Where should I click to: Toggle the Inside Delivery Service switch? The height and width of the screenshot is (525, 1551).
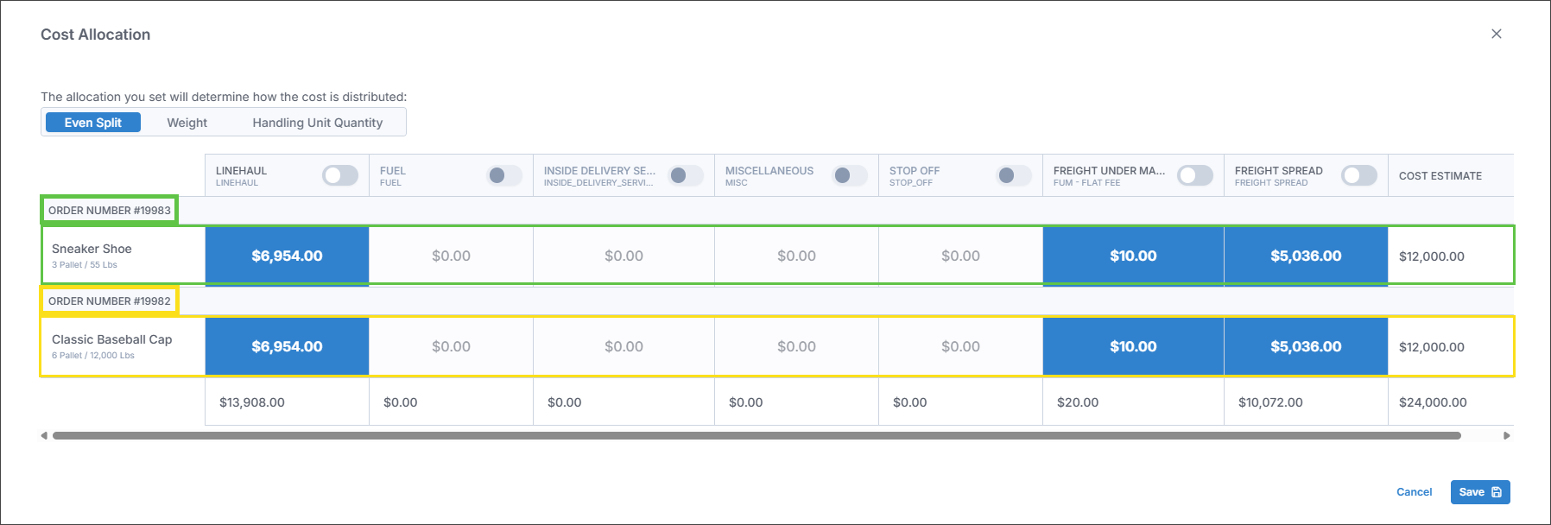coord(686,175)
